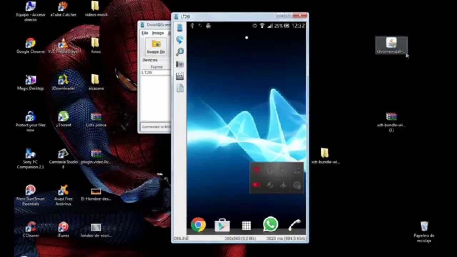Open Chrome in the phone dock

tap(198, 225)
